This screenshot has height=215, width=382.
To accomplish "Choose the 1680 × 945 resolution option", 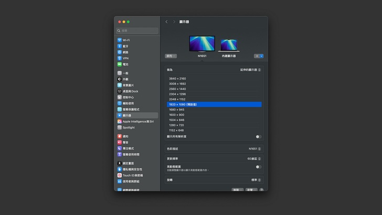I will (x=176, y=110).
